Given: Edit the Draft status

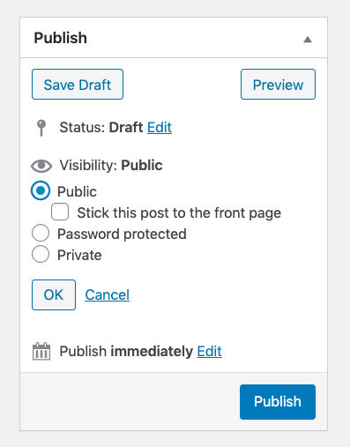Looking at the screenshot, I should 160,127.
